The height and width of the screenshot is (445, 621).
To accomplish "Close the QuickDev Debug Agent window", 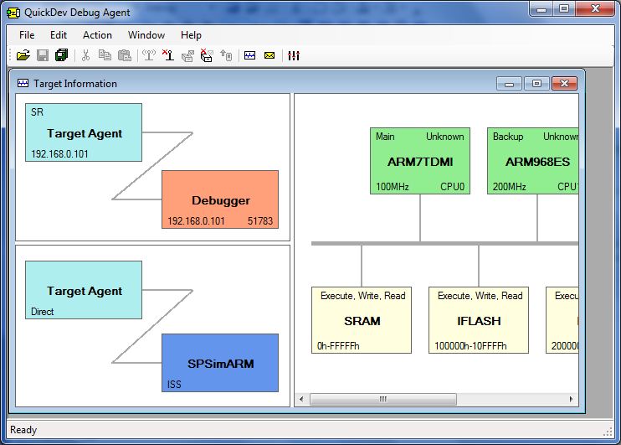I will point(595,8).
